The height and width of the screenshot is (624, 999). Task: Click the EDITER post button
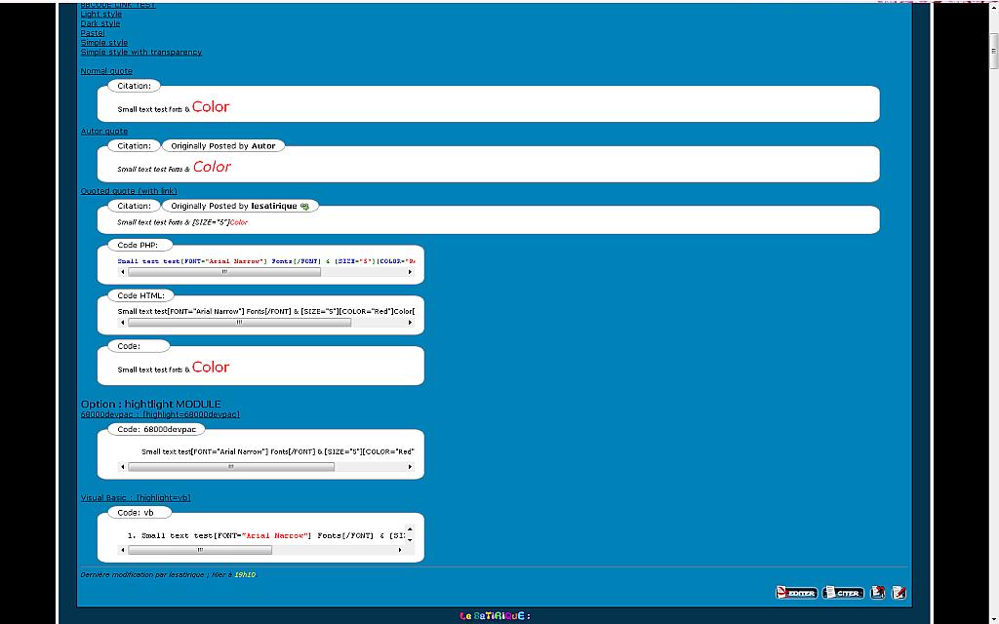796,593
